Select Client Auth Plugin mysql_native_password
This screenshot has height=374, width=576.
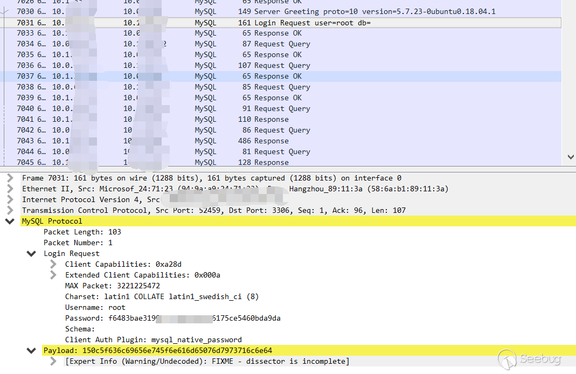click(154, 340)
